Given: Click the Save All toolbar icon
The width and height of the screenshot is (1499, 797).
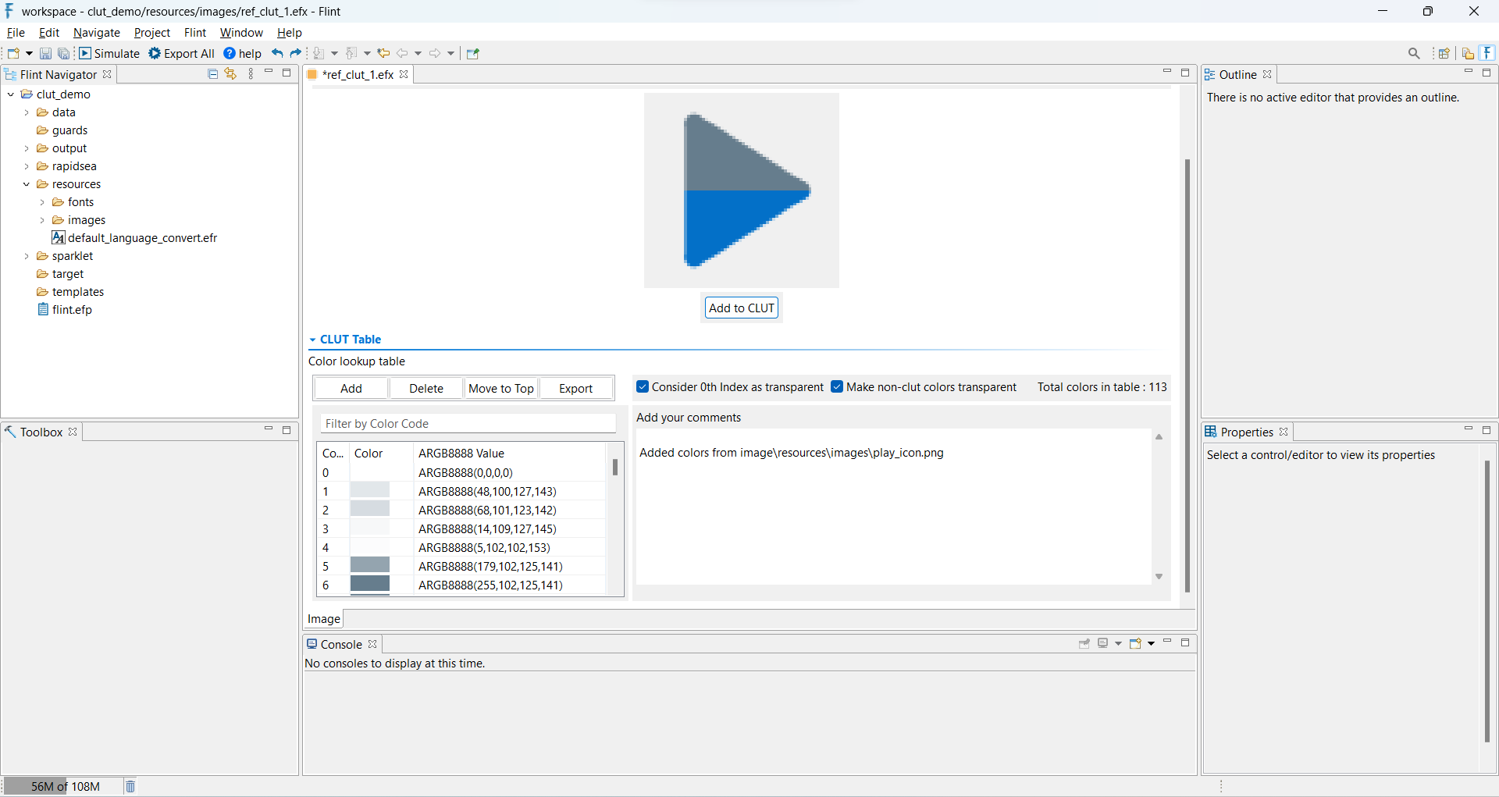Looking at the screenshot, I should point(64,53).
